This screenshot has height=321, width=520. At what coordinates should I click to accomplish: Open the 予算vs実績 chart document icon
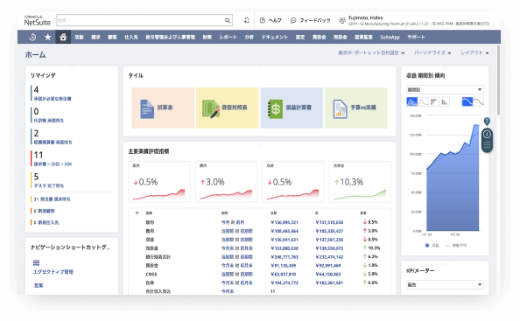(340, 108)
